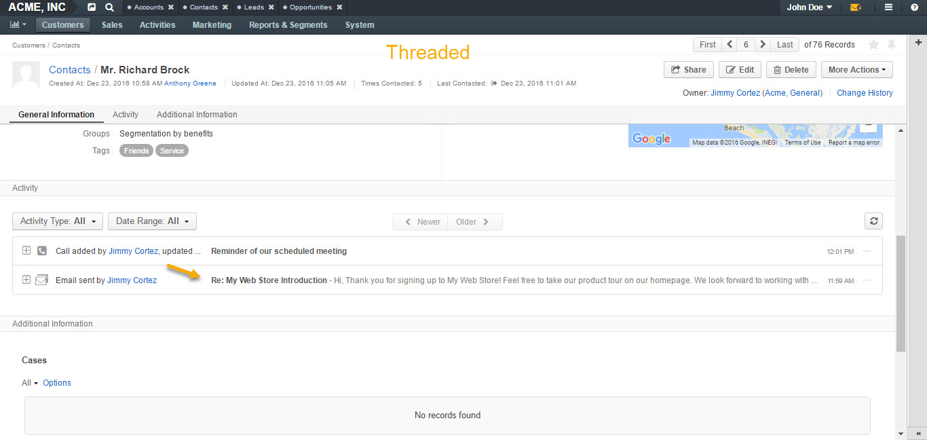Open the Change History link
Screen dimensions: 927x440
pyautogui.click(x=865, y=93)
